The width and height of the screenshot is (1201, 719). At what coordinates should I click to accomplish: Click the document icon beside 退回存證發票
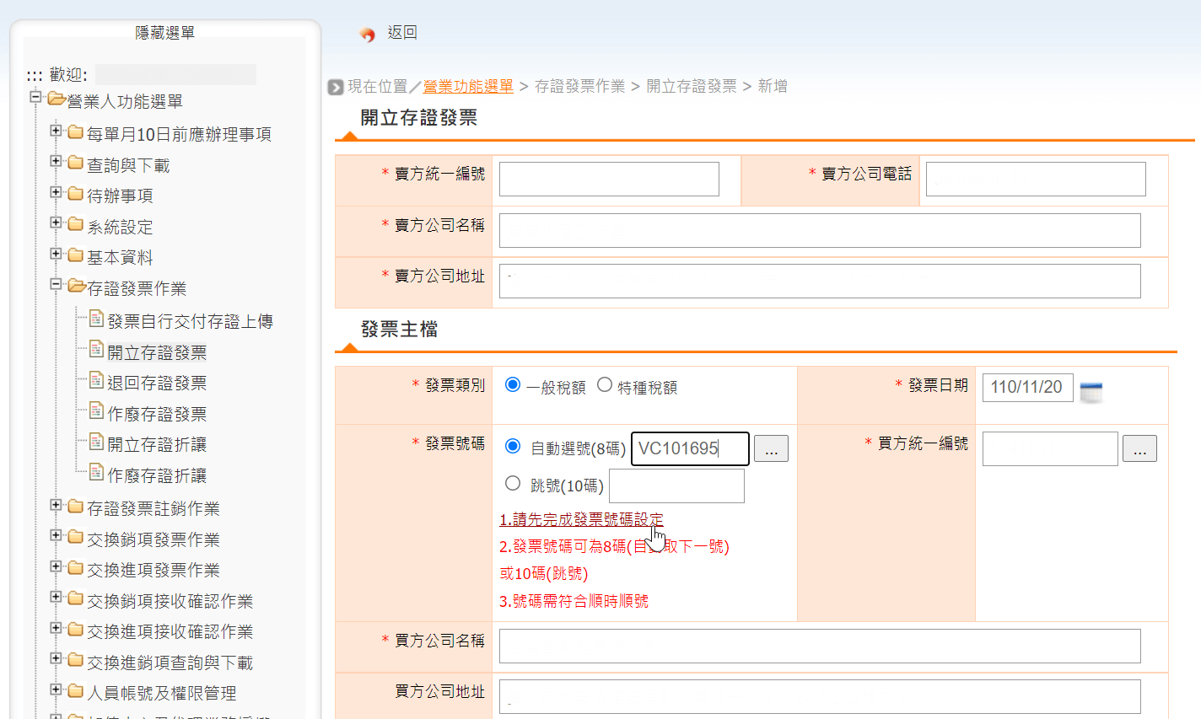[97, 381]
